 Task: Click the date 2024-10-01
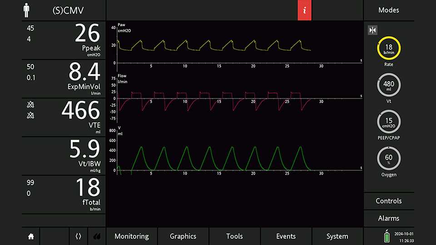pos(404,234)
